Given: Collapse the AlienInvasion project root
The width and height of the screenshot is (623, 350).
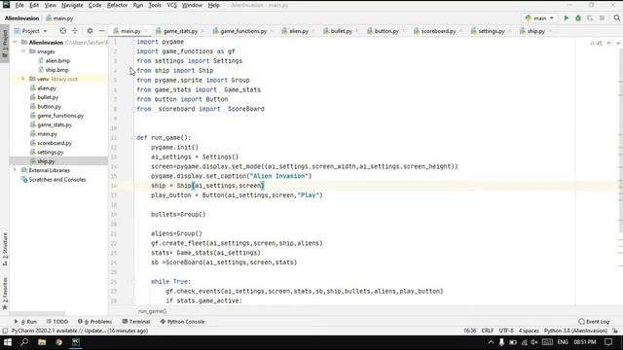Looking at the screenshot, I should point(16,42).
